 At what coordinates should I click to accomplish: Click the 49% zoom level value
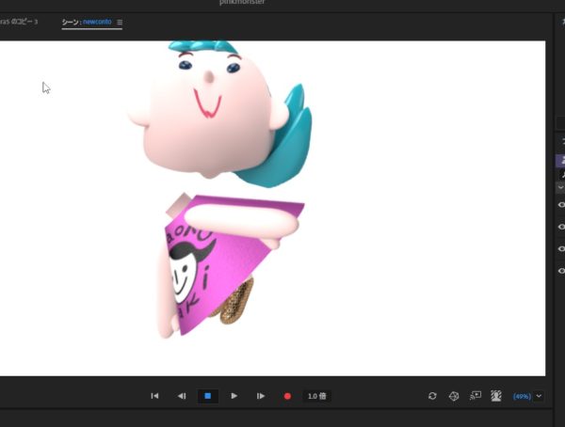522,396
